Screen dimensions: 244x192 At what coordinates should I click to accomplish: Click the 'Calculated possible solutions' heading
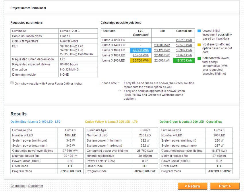(121, 23)
